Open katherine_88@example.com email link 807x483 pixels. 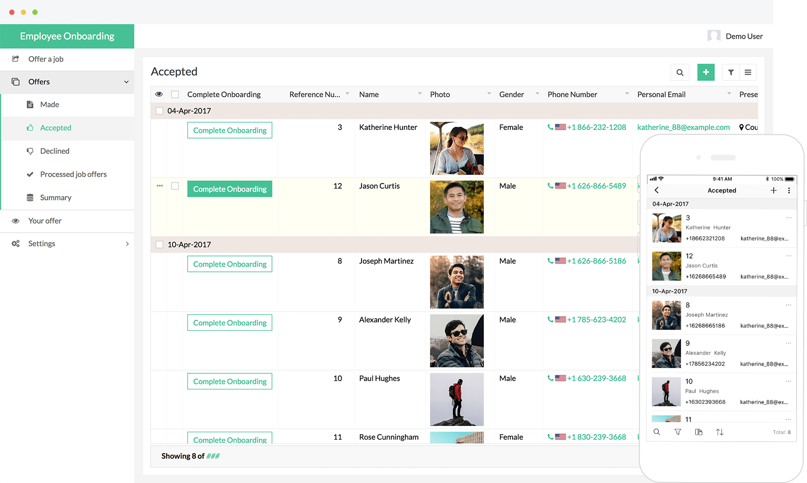coord(684,127)
